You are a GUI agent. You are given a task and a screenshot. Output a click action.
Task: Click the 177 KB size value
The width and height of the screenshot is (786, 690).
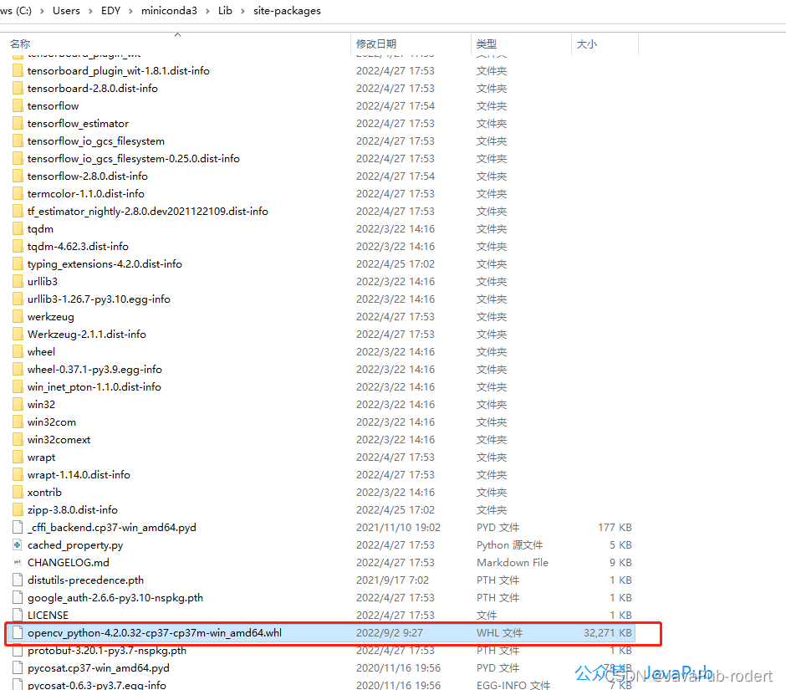(615, 527)
